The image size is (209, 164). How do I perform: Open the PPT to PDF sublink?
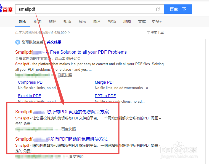[x=105, y=96]
